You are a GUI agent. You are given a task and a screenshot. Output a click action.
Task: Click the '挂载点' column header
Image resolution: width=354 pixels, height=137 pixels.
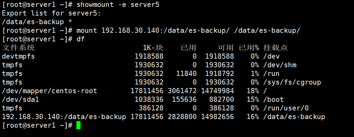276,48
